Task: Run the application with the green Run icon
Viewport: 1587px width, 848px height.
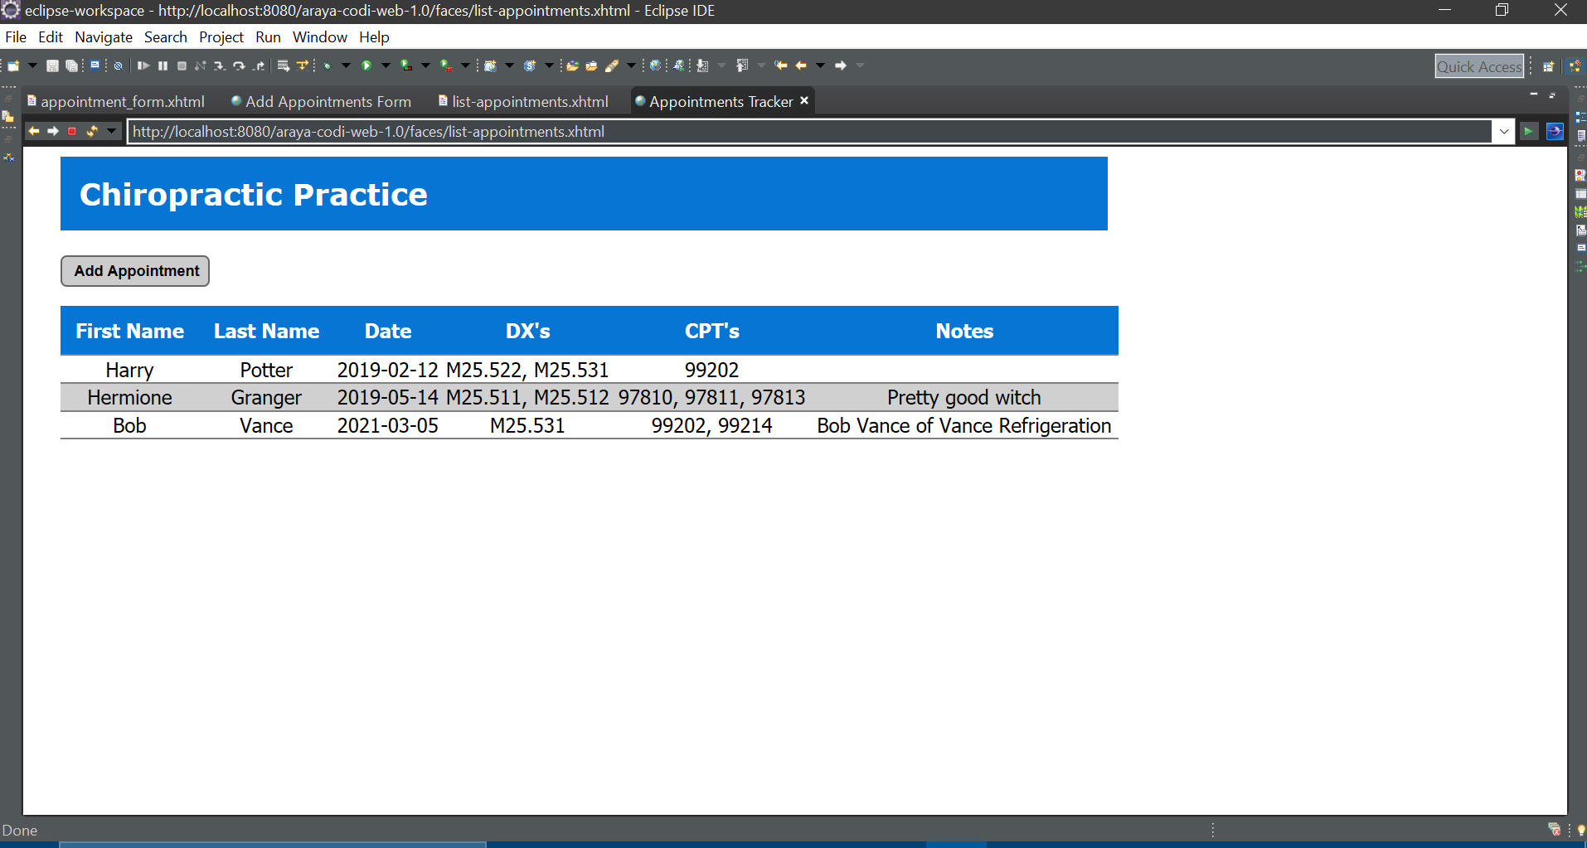Action: pyautogui.click(x=368, y=65)
